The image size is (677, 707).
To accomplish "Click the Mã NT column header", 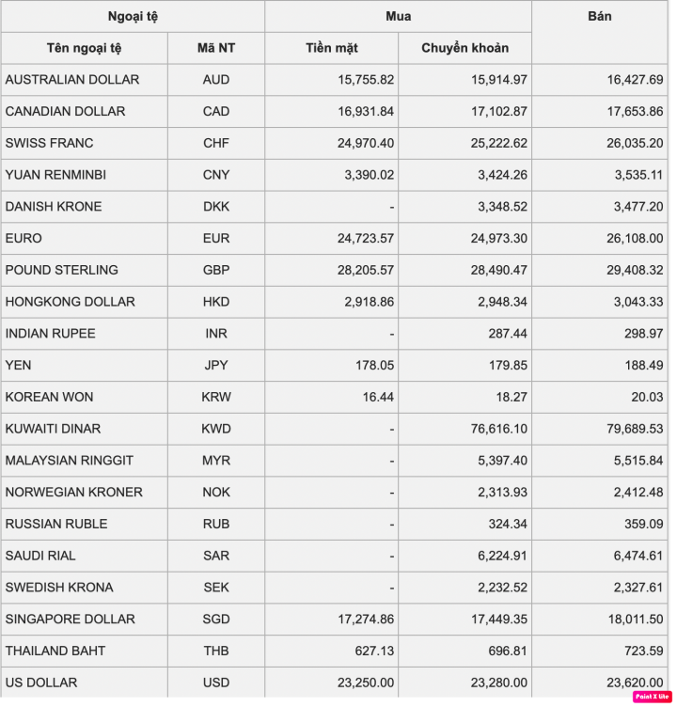I will (x=216, y=48).
